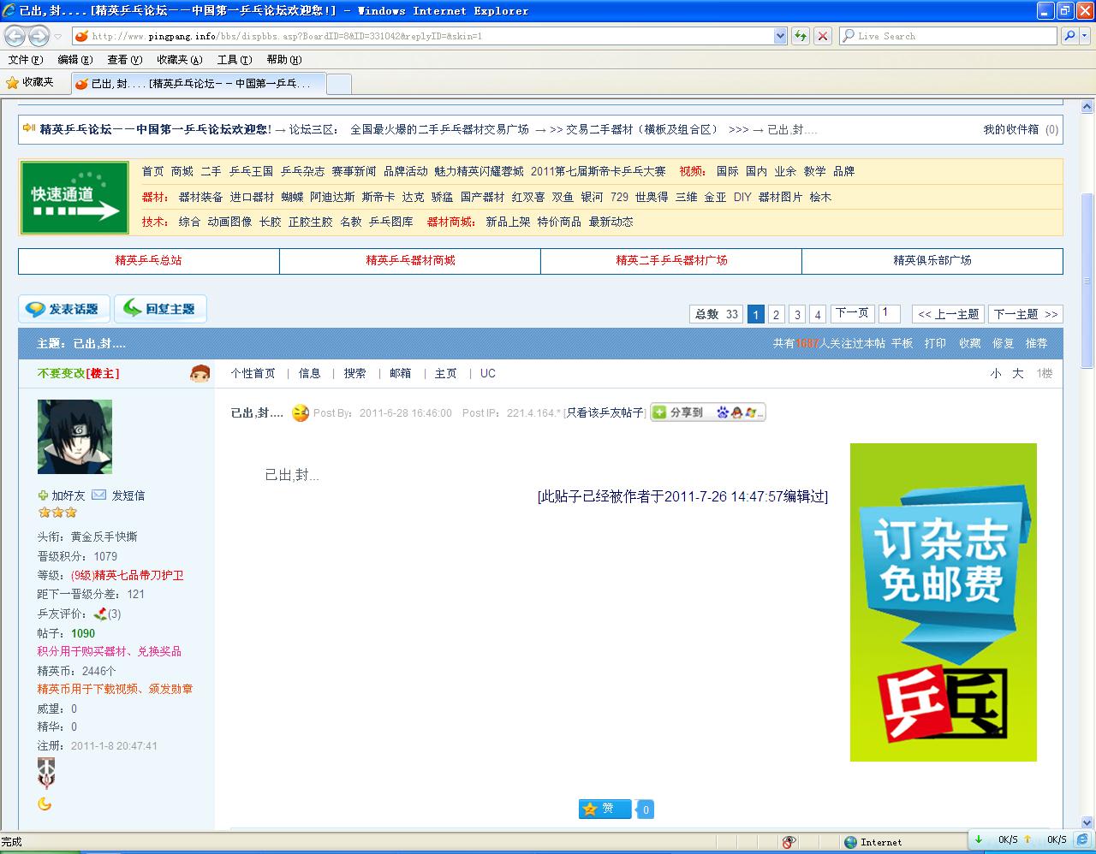
Task: Click the medal badge icon under the user info
Action: pos(46,773)
